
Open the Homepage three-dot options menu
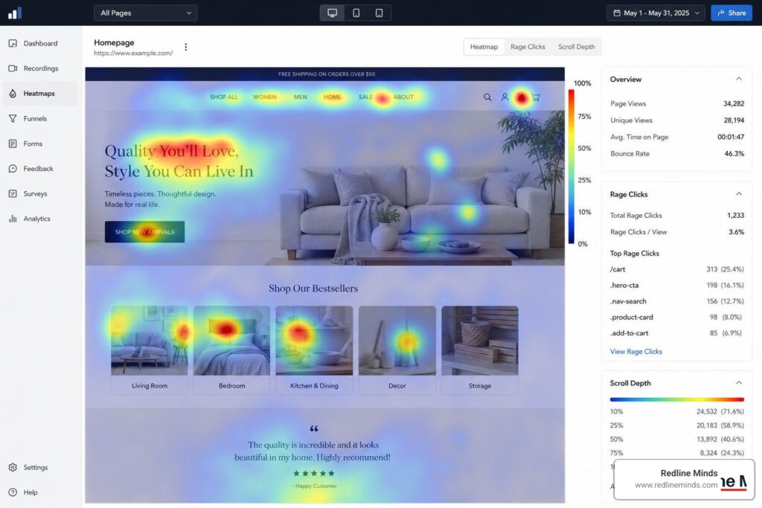pos(185,47)
